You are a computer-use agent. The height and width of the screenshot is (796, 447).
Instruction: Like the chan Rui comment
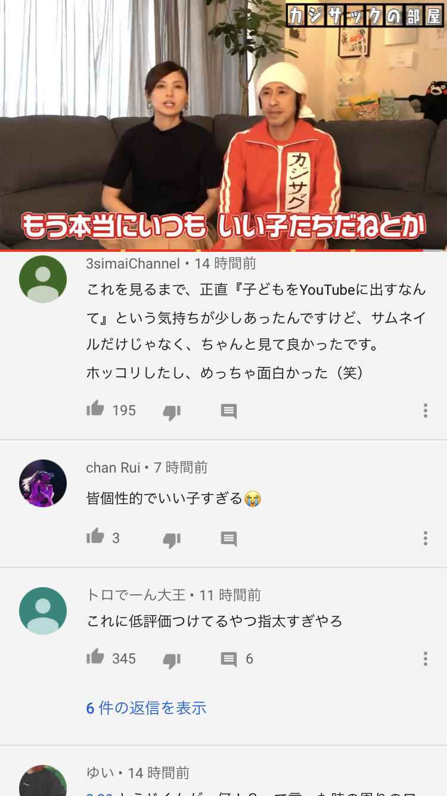tap(95, 537)
